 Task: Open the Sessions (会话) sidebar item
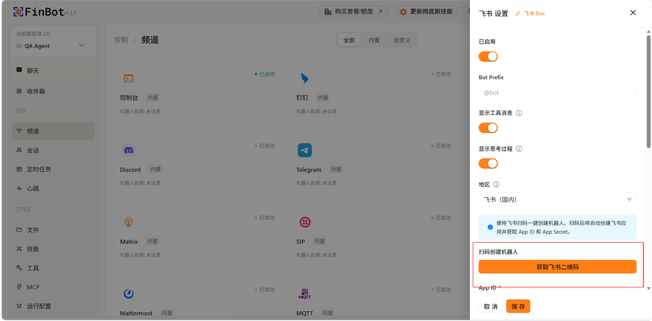click(53, 150)
